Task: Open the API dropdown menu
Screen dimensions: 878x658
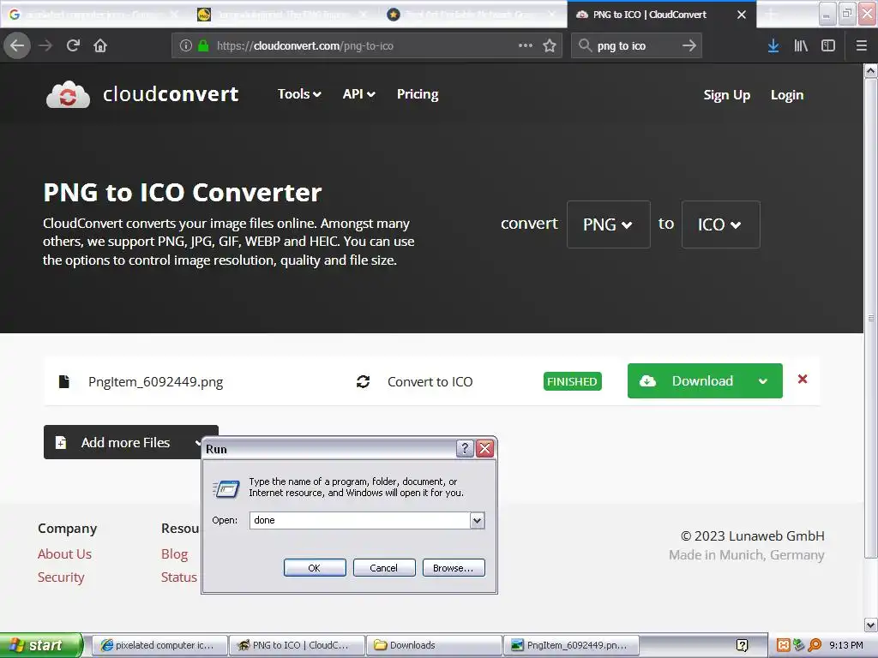Action: click(x=358, y=94)
